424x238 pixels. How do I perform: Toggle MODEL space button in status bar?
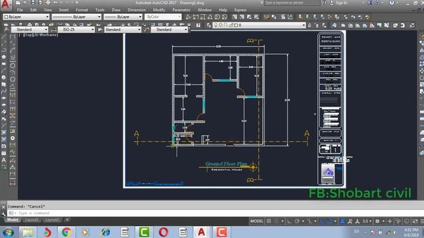(x=256, y=221)
